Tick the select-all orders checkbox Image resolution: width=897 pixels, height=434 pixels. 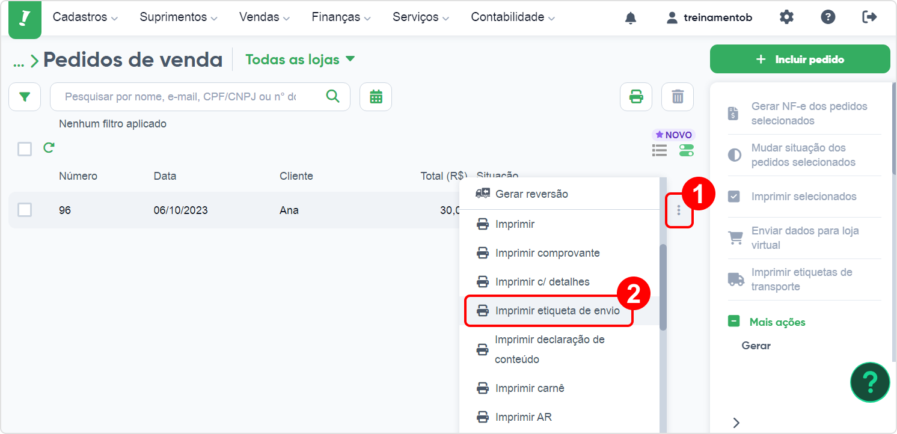tap(25, 148)
